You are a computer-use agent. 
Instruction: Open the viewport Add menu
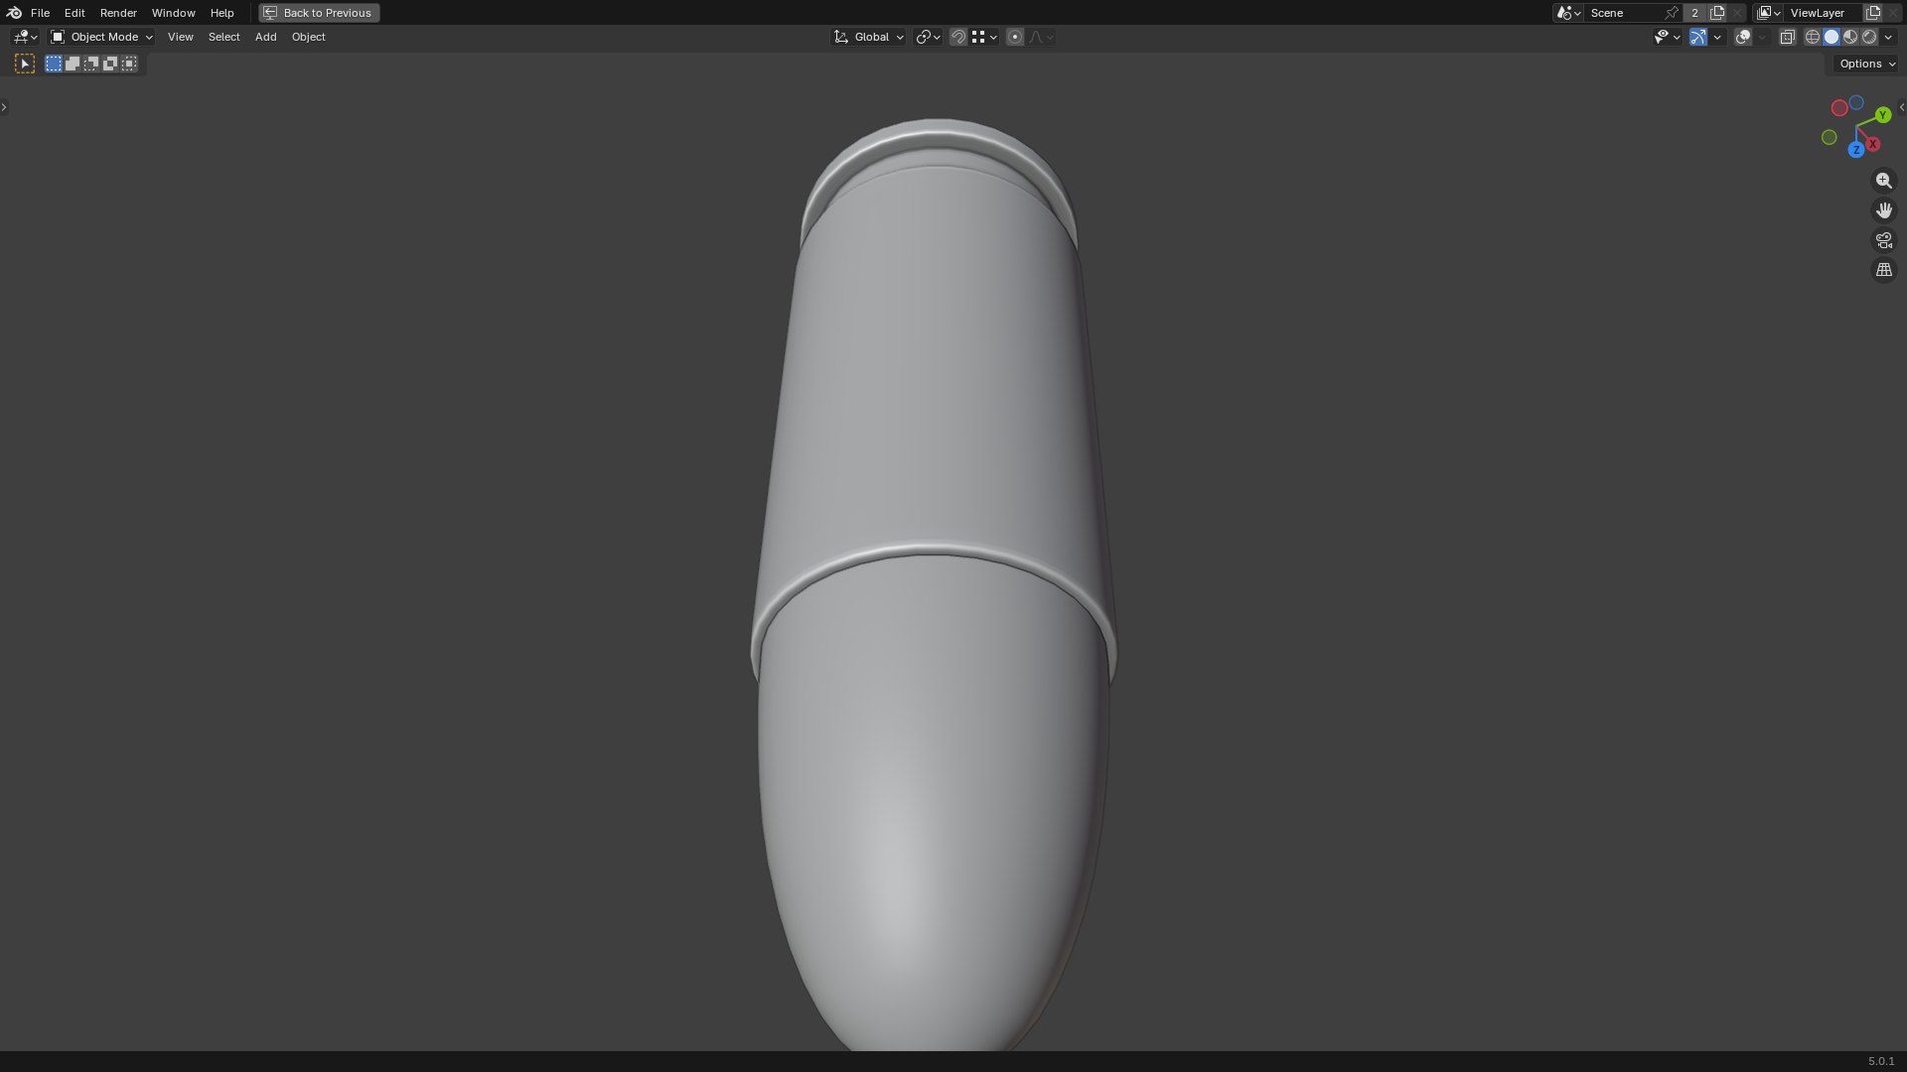(x=265, y=37)
